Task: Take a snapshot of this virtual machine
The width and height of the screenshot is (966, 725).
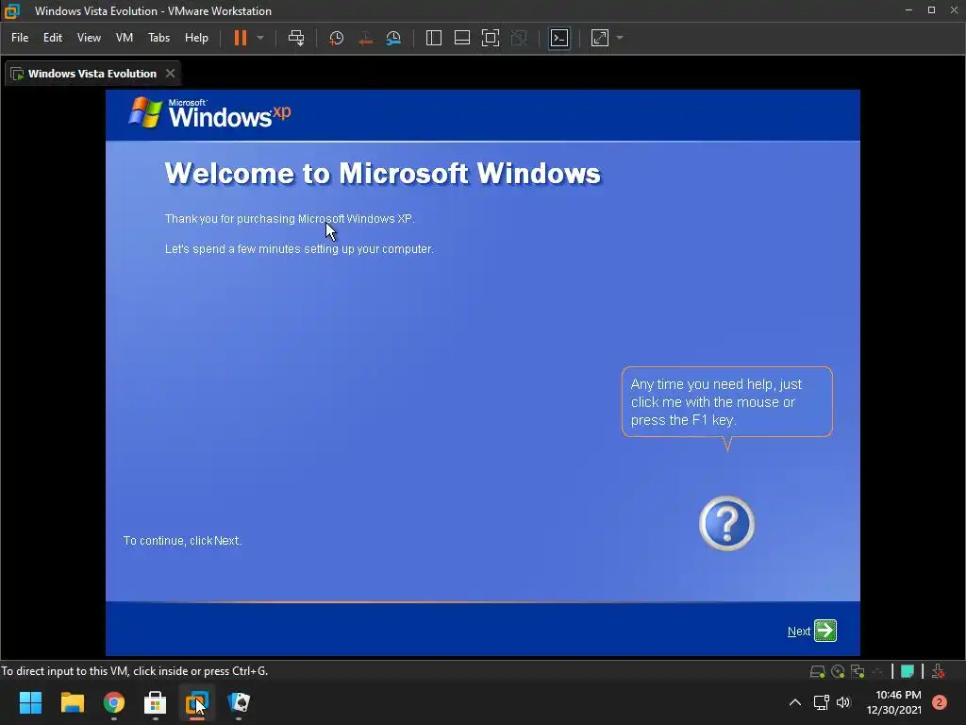Action: [337, 38]
